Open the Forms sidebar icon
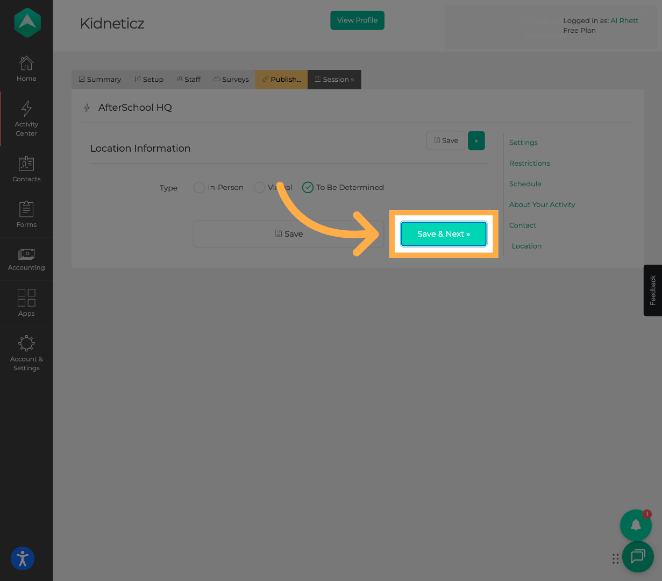This screenshot has height=581, width=662. pyautogui.click(x=26, y=214)
